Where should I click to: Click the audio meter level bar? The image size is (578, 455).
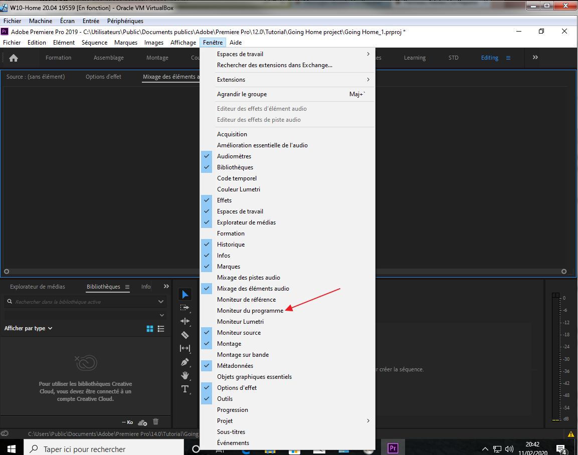click(555, 357)
